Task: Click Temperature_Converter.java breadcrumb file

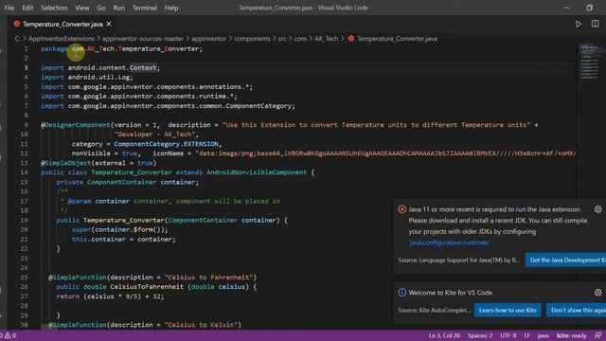Action: 397,39
